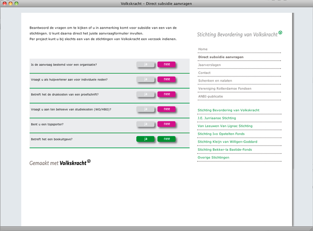Open Stichting Kleijn van Willigen-Goddard link
313x231 pixels.
coord(227,142)
